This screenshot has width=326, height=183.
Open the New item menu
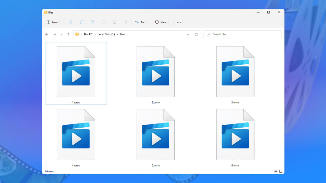[x=54, y=22]
